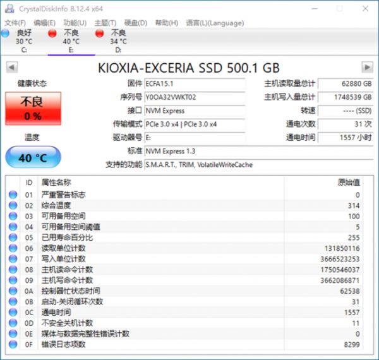Select the E: drive tab at 40 °C

coord(71,41)
